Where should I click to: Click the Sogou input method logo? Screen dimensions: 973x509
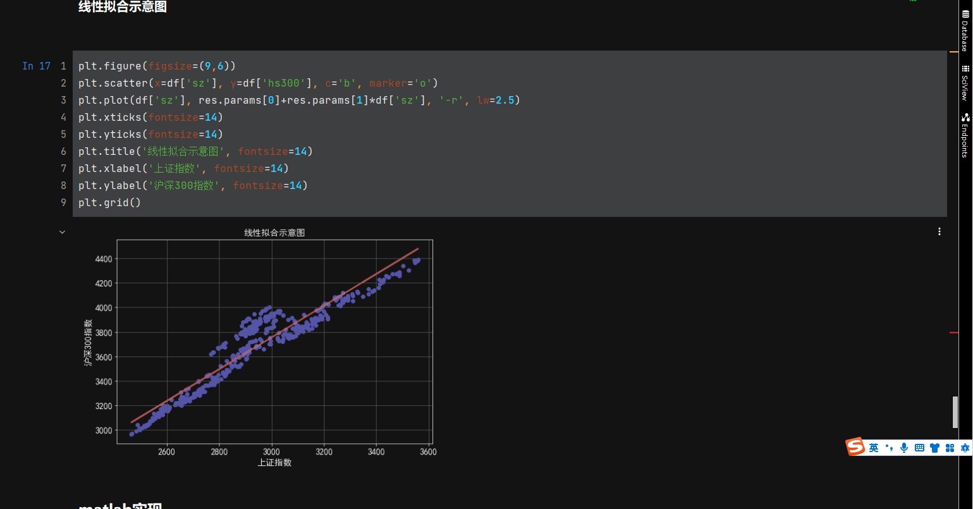(855, 447)
